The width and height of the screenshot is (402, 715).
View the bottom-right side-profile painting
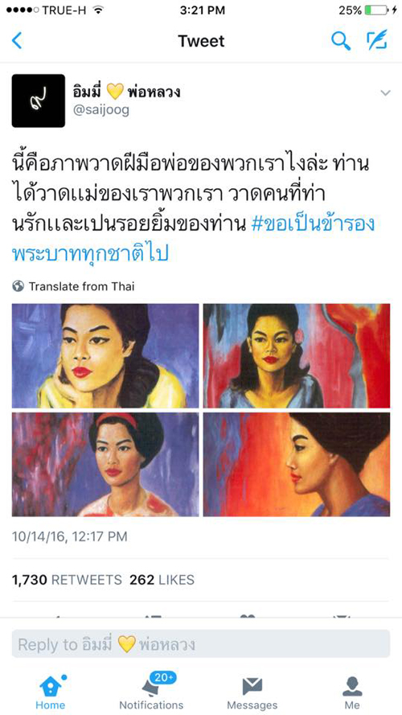click(x=297, y=464)
